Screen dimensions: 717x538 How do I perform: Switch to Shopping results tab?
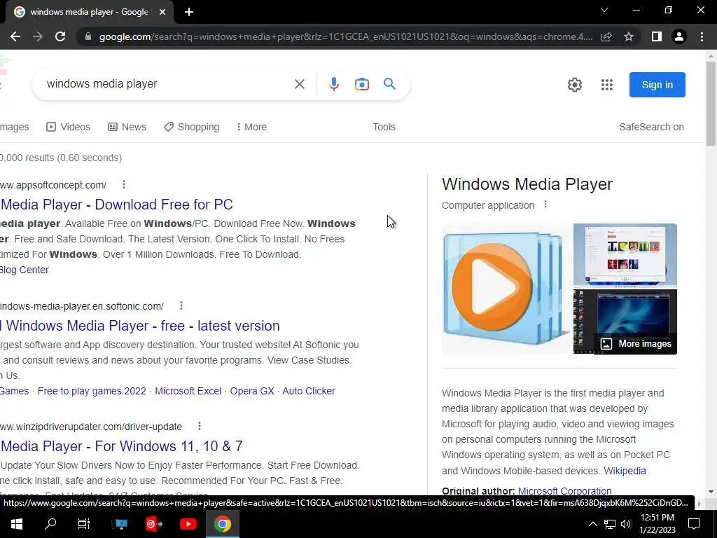pos(192,127)
